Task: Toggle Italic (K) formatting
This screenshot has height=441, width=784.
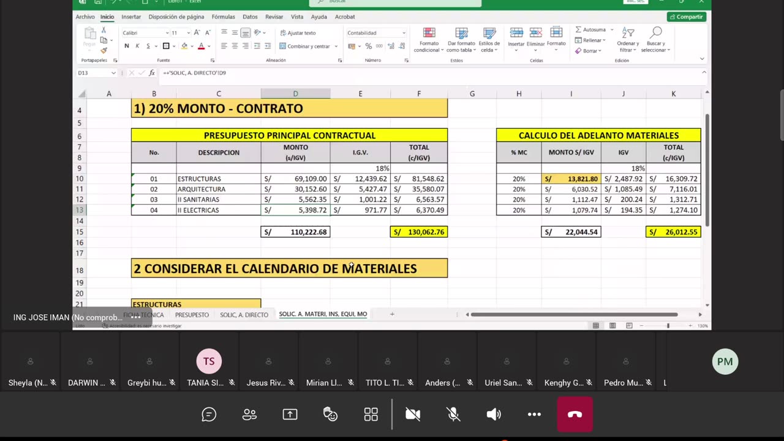Action: 137,46
